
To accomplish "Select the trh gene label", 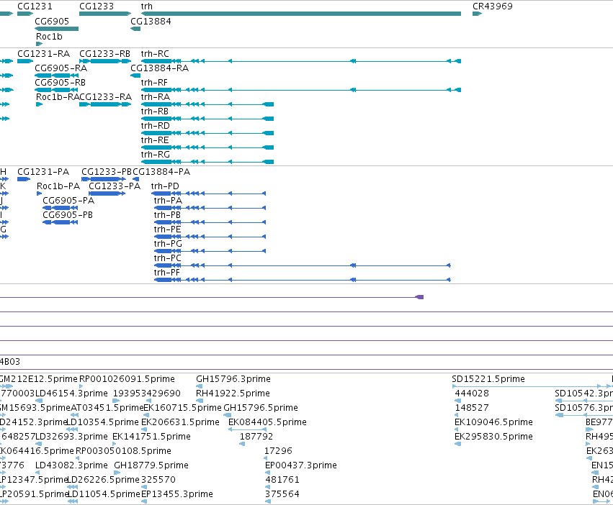I will (147, 6).
